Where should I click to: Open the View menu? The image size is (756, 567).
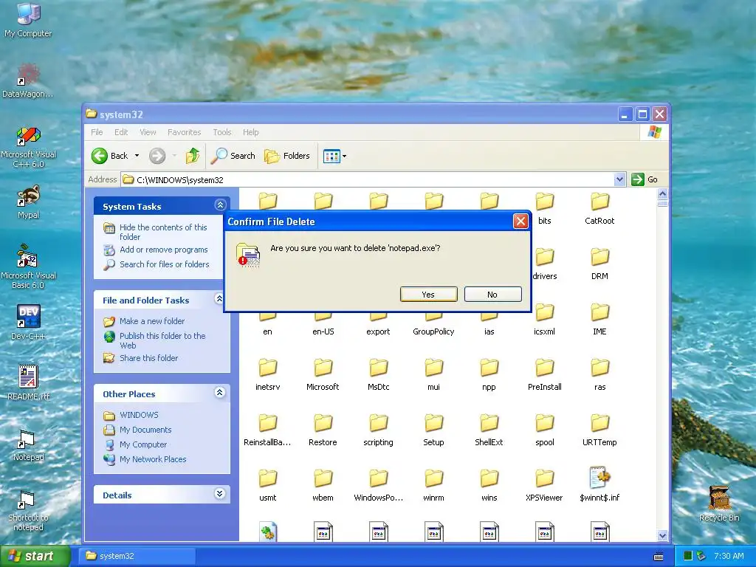148,132
